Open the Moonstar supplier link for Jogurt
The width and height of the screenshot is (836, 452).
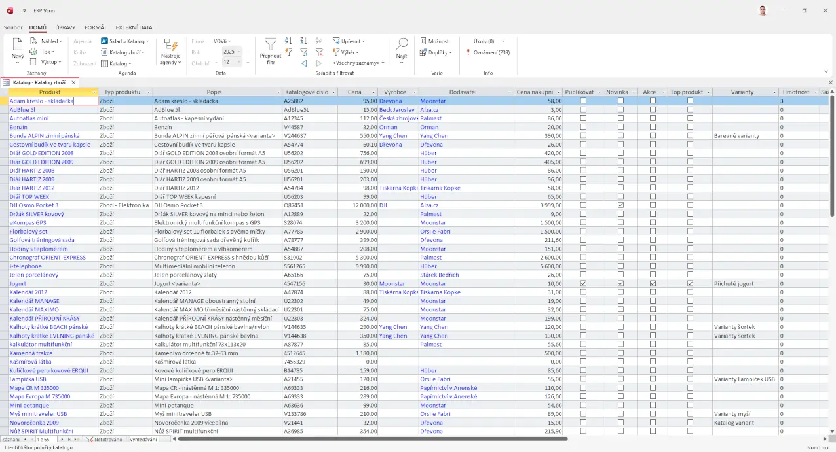tap(432, 284)
